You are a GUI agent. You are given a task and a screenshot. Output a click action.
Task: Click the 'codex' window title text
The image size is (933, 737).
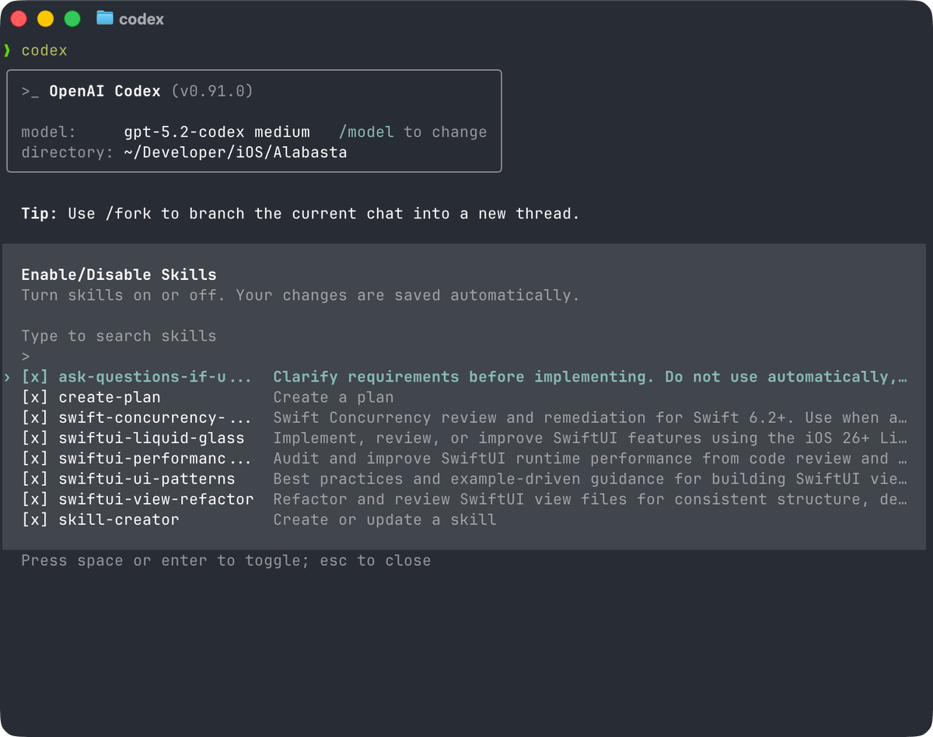pos(142,19)
